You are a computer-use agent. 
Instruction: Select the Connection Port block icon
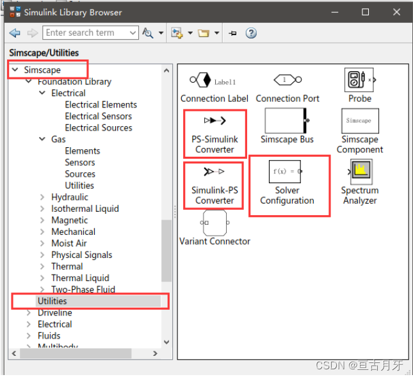pos(287,79)
